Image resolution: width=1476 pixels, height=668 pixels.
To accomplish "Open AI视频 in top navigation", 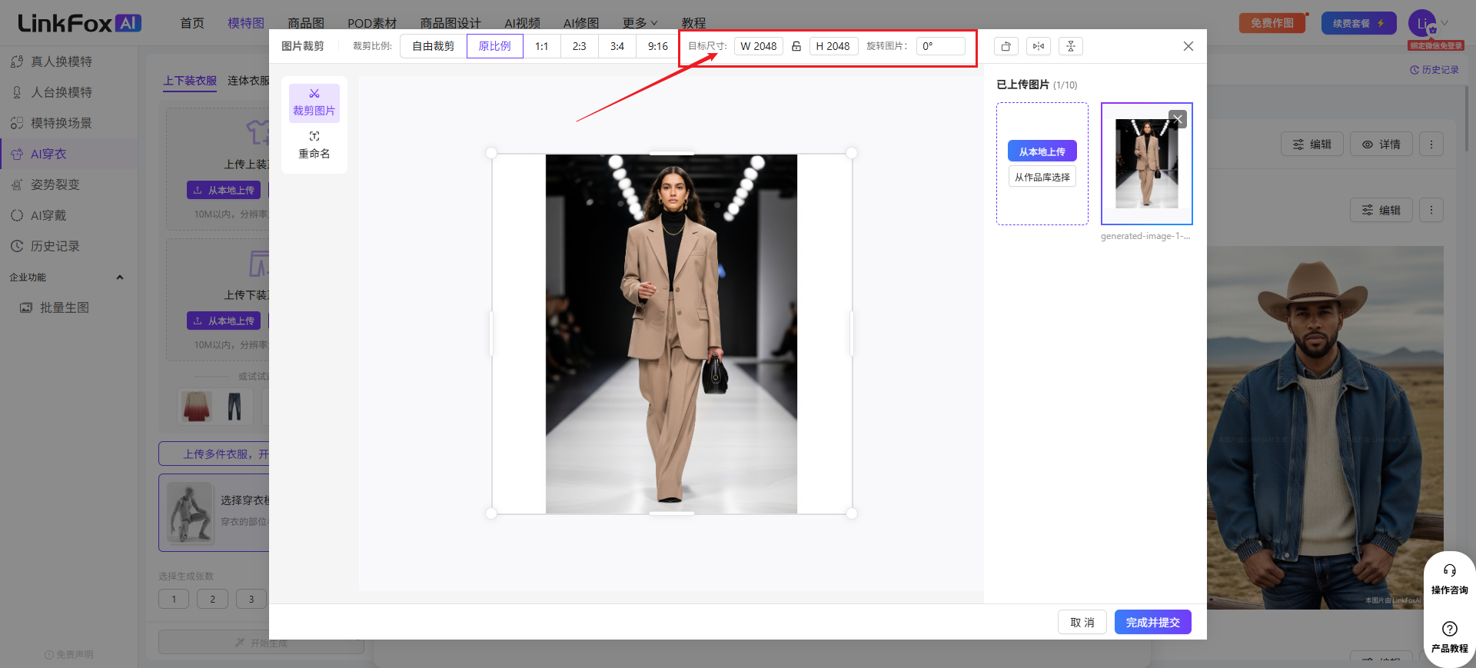I will pos(522,23).
